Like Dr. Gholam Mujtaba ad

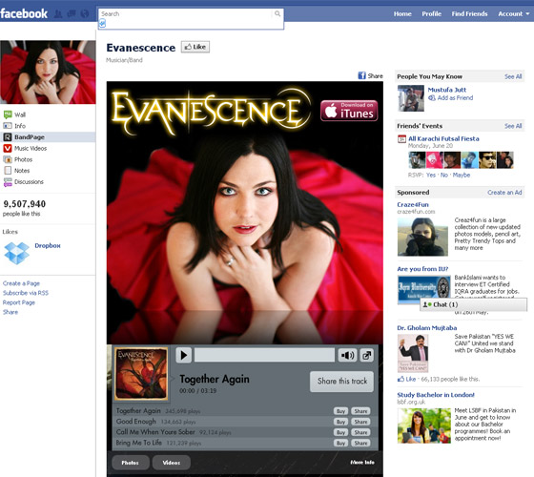[406, 380]
